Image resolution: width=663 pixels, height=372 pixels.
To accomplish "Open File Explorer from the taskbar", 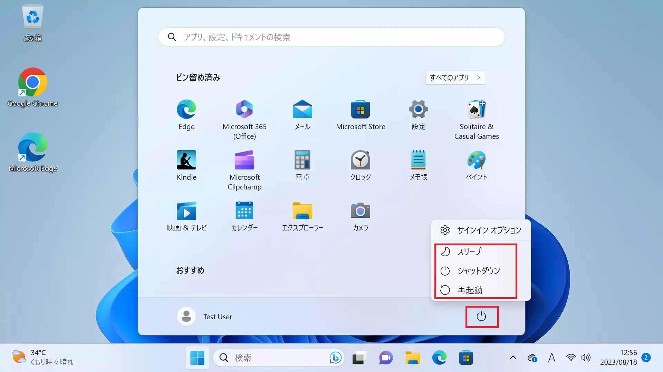I will click(x=413, y=358).
